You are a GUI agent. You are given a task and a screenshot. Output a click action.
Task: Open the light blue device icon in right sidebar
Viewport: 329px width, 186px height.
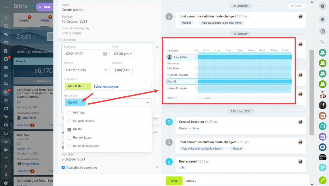coord(322,168)
